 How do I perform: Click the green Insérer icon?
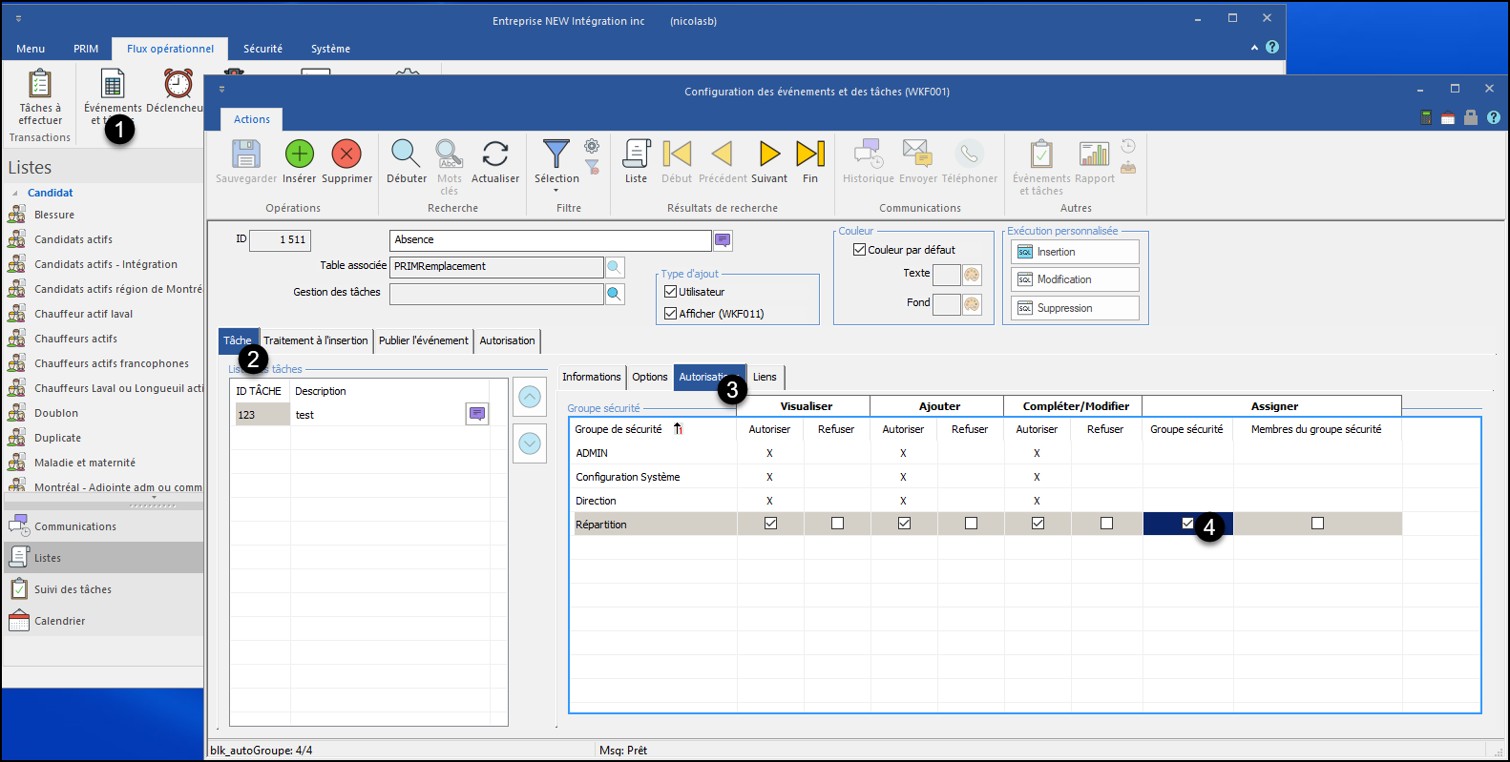coord(299,154)
